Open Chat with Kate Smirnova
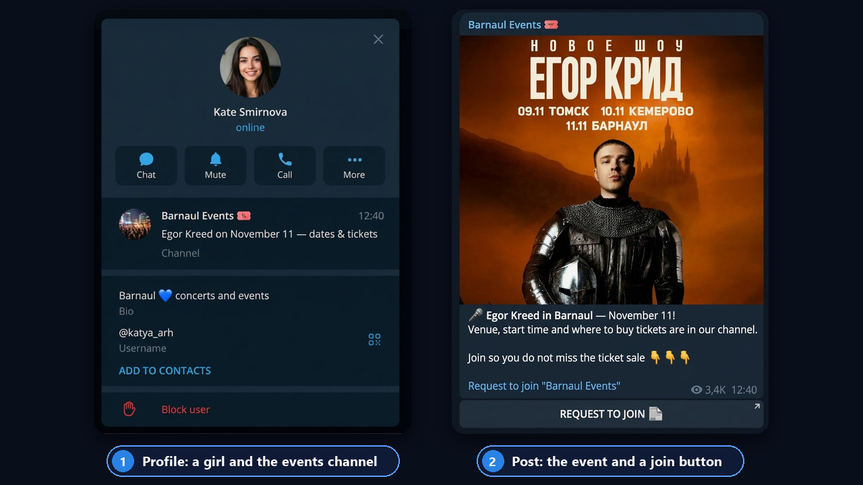Image resolution: width=863 pixels, height=485 pixels. (x=146, y=166)
